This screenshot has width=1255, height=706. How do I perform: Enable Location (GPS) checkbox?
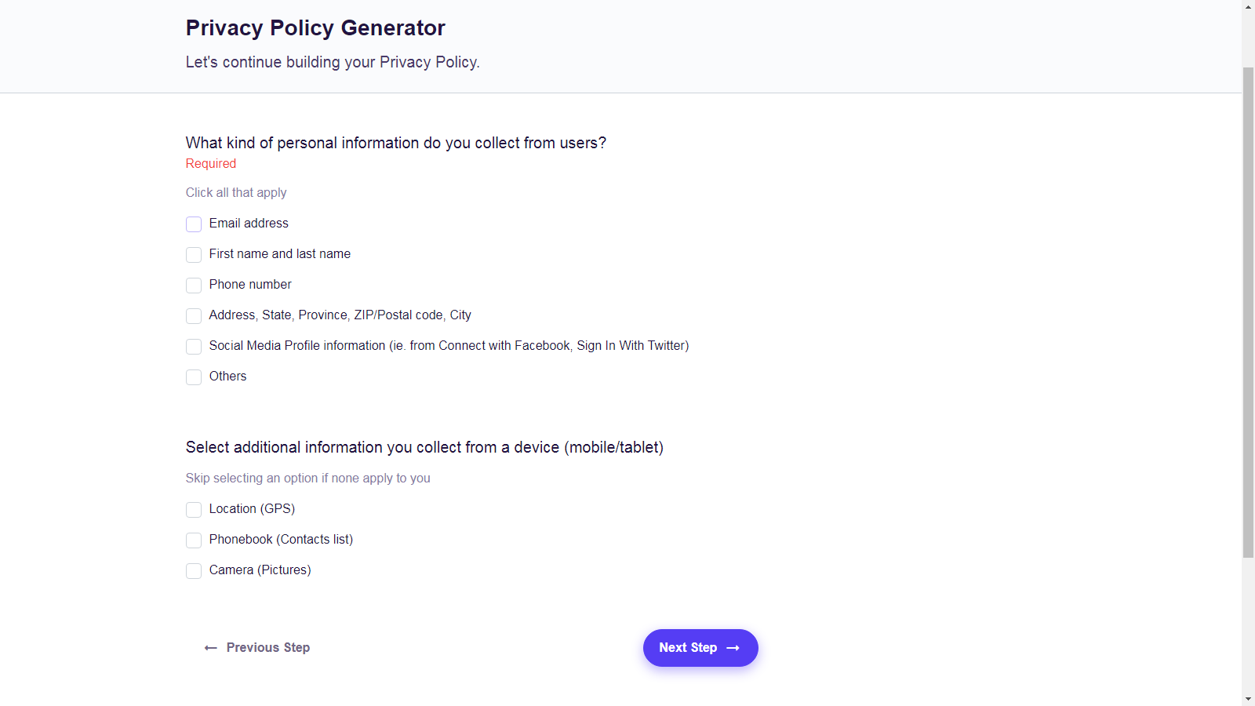194,510
